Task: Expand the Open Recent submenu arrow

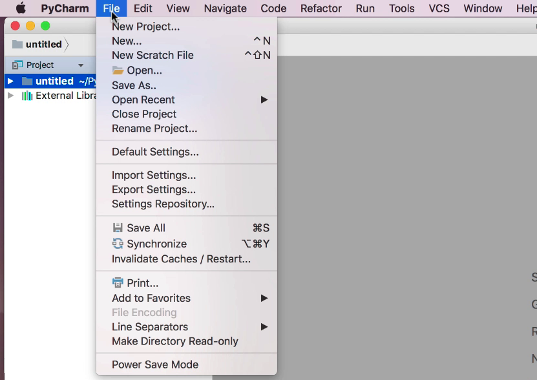Action: (264, 100)
